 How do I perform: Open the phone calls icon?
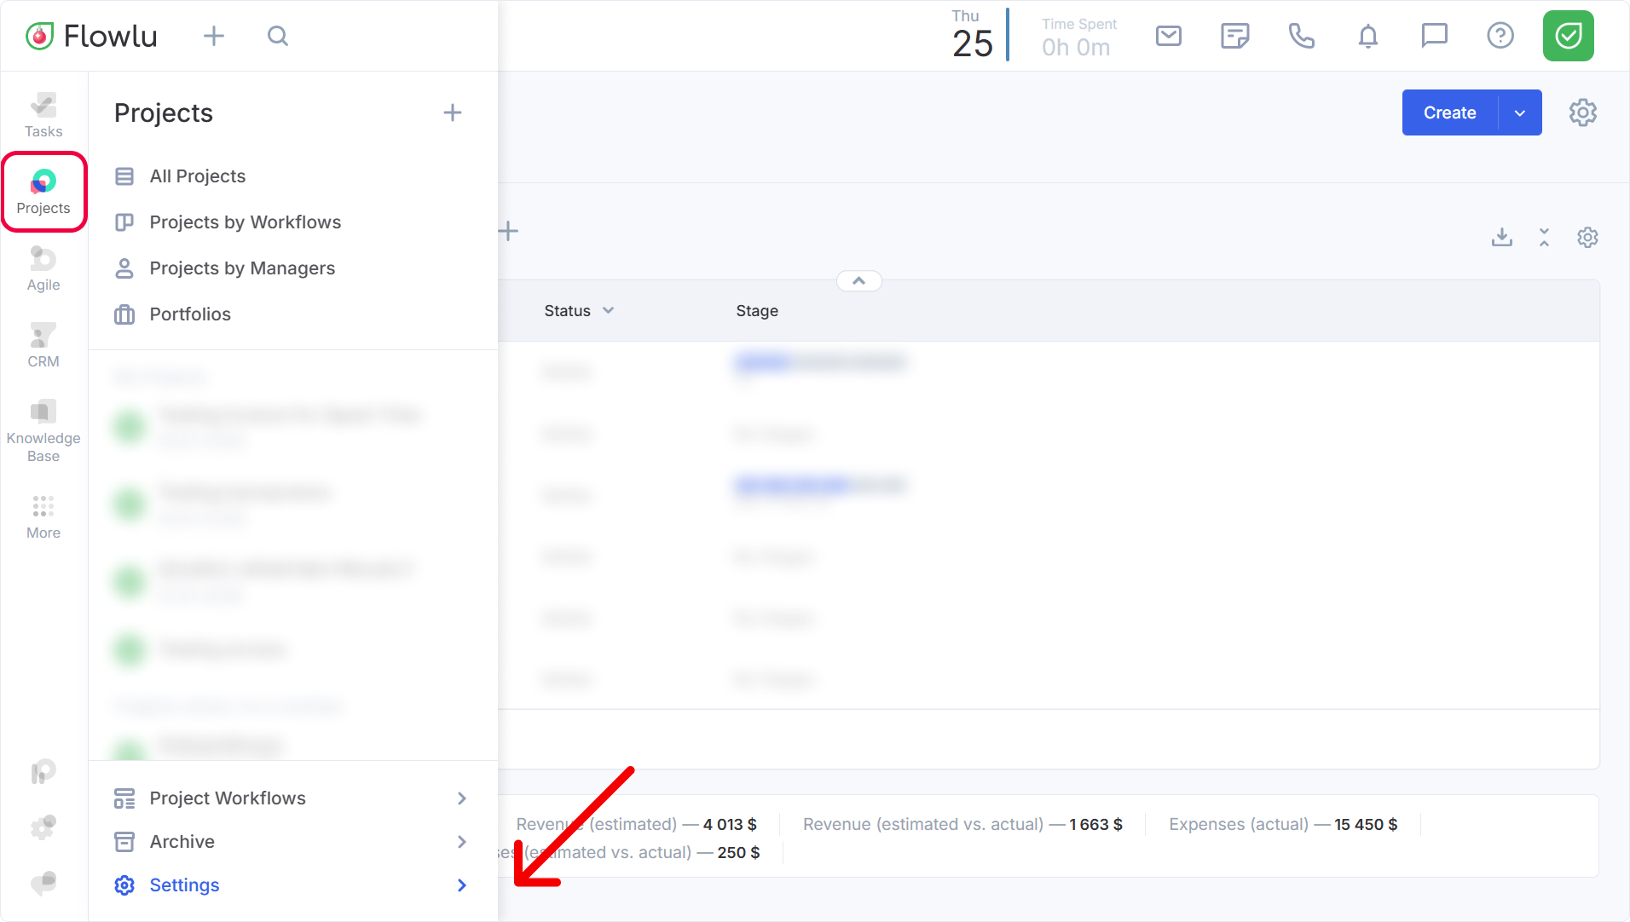click(x=1301, y=36)
